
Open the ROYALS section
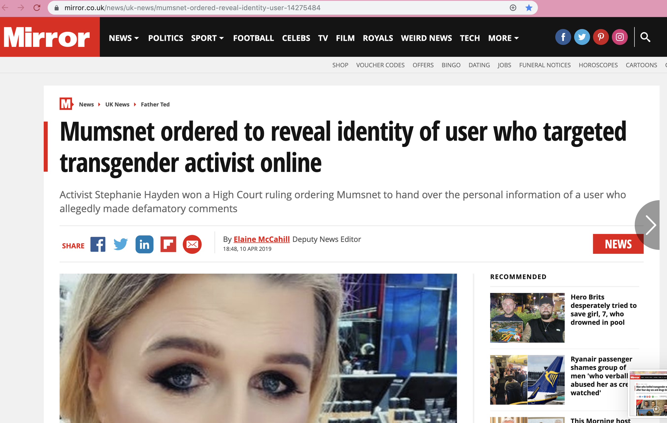[378, 38]
